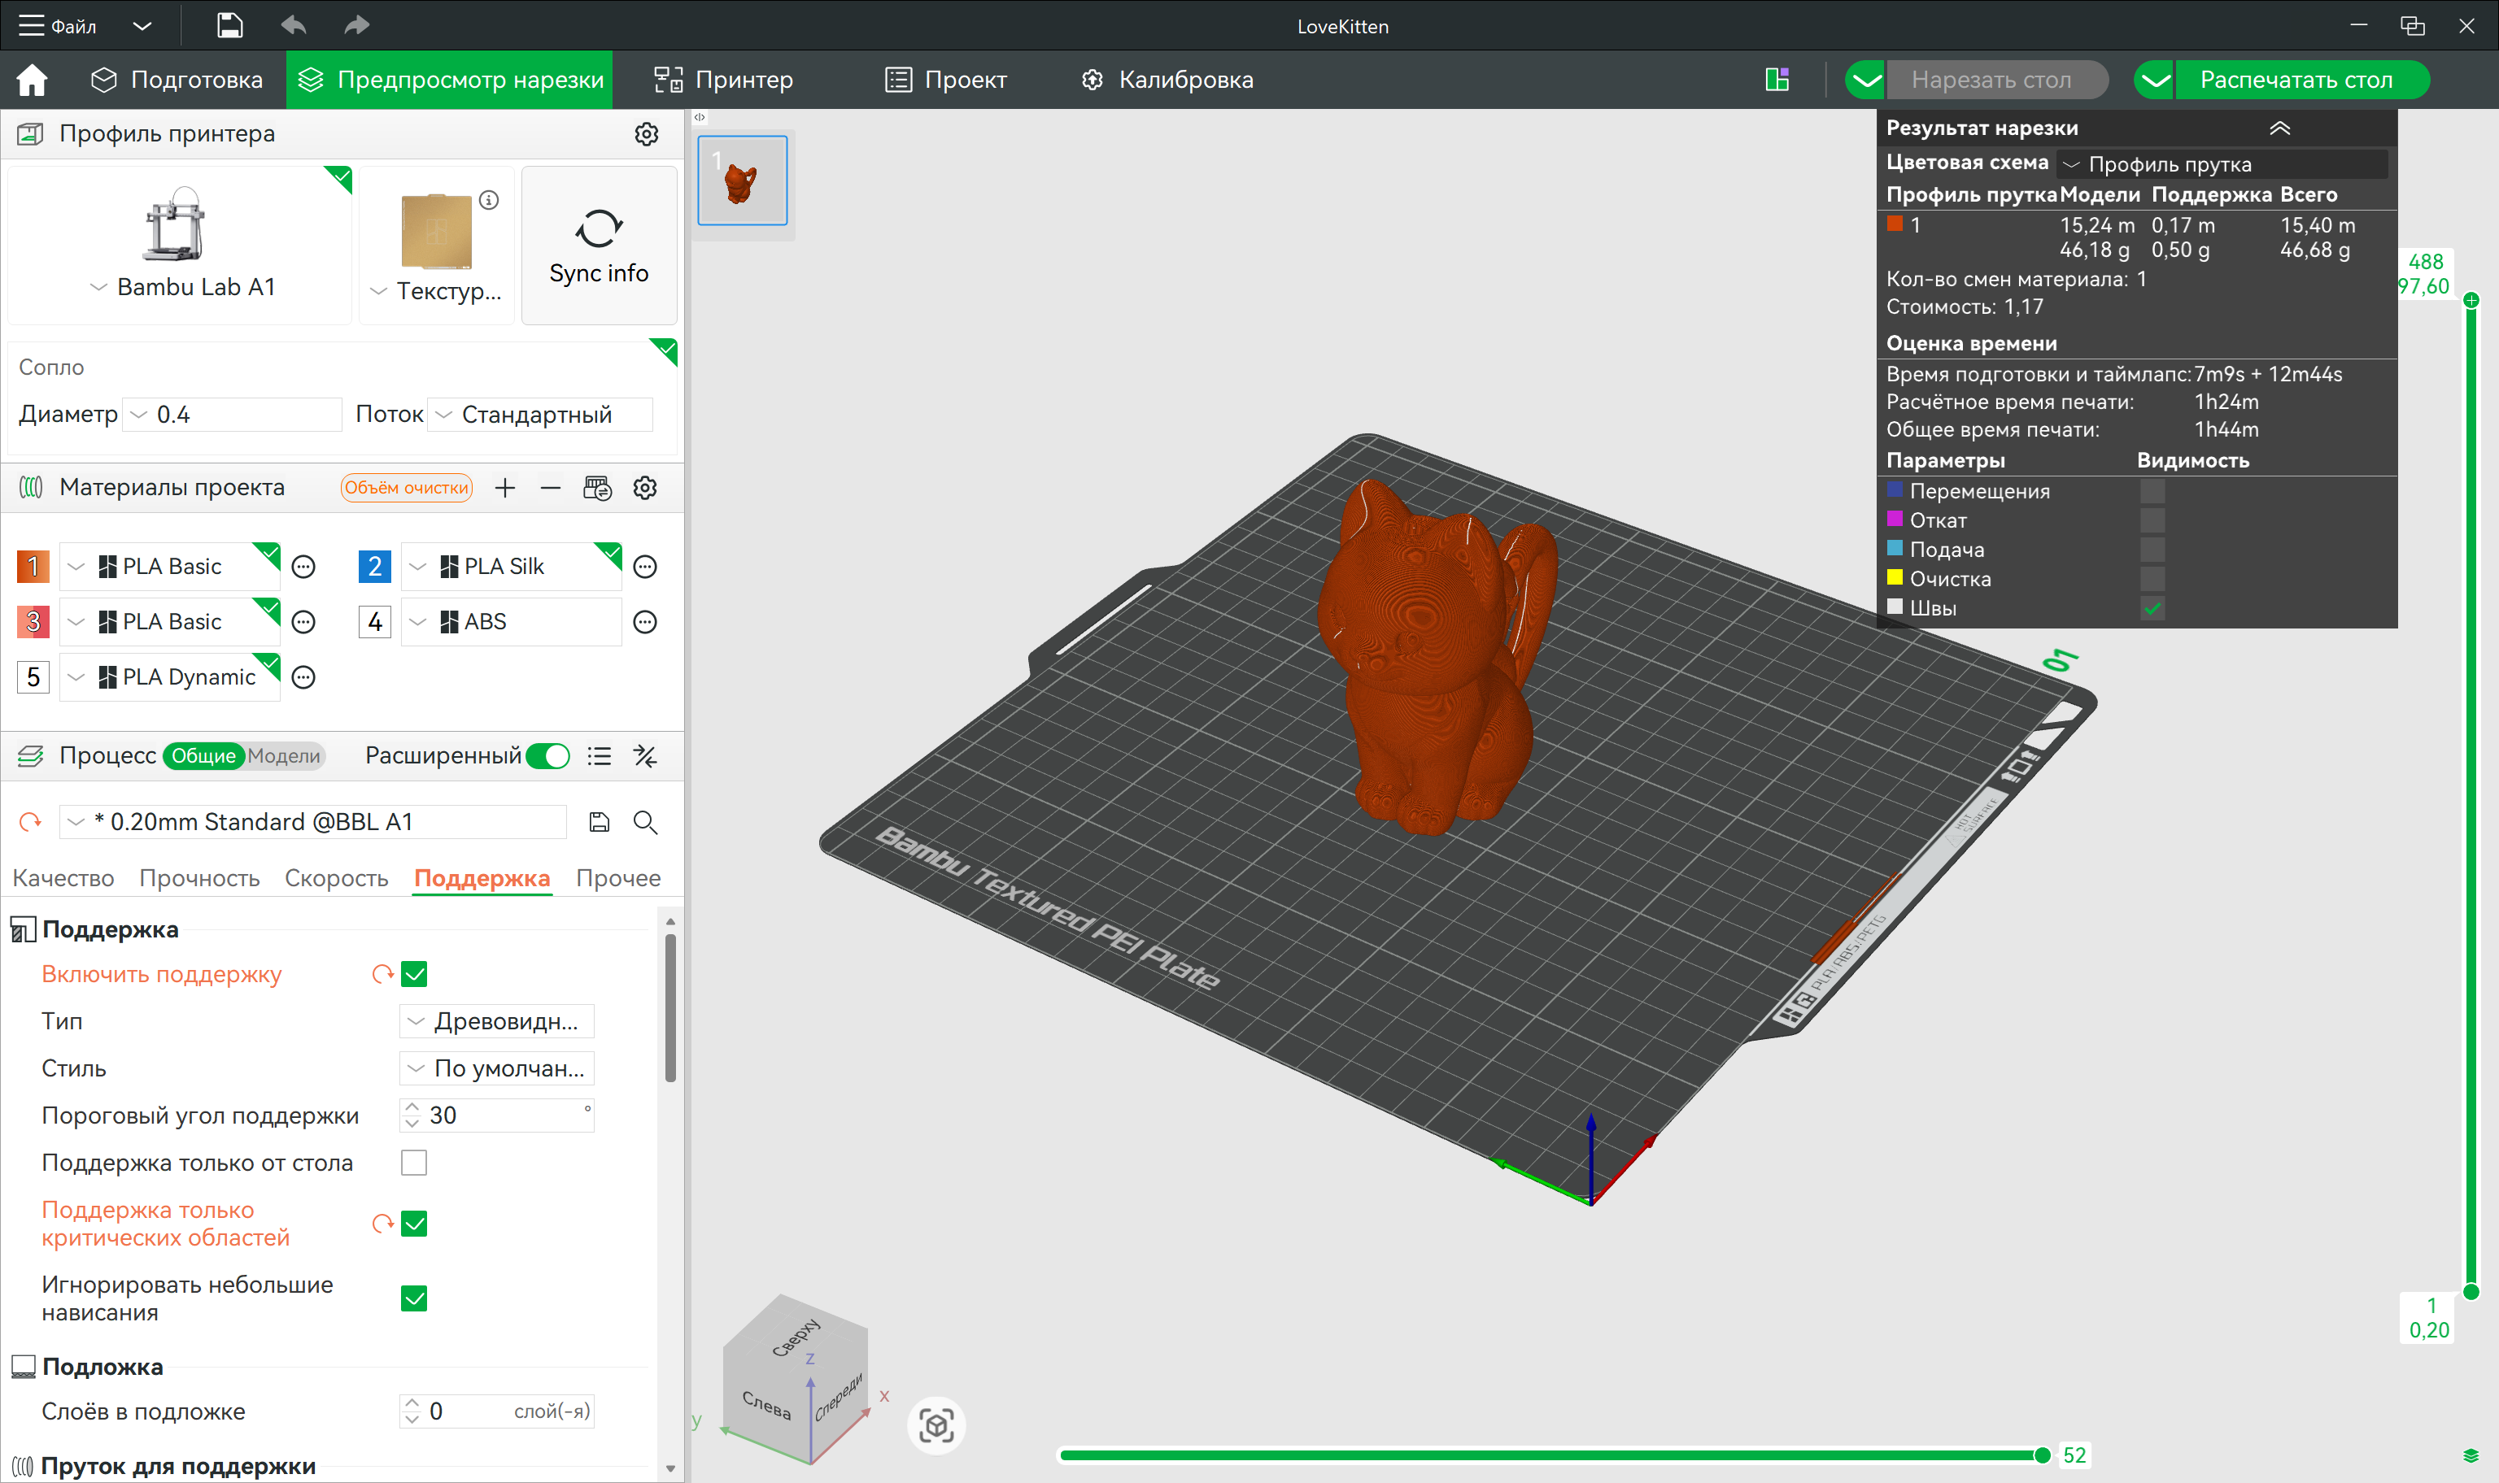Search process settings with magnifier icon

pos(645,823)
